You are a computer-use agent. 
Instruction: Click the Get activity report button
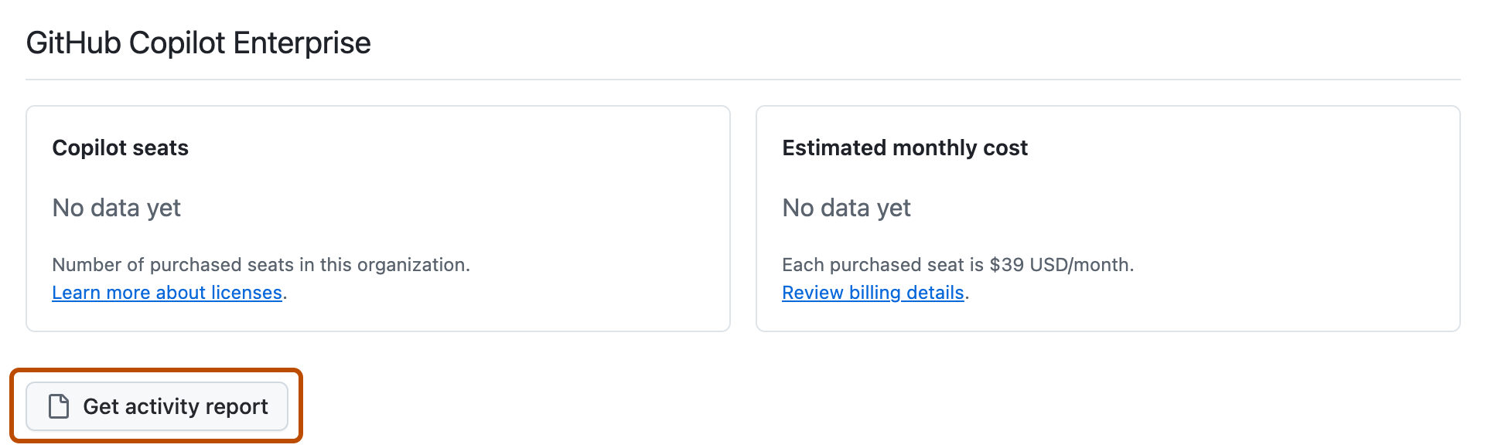click(157, 406)
